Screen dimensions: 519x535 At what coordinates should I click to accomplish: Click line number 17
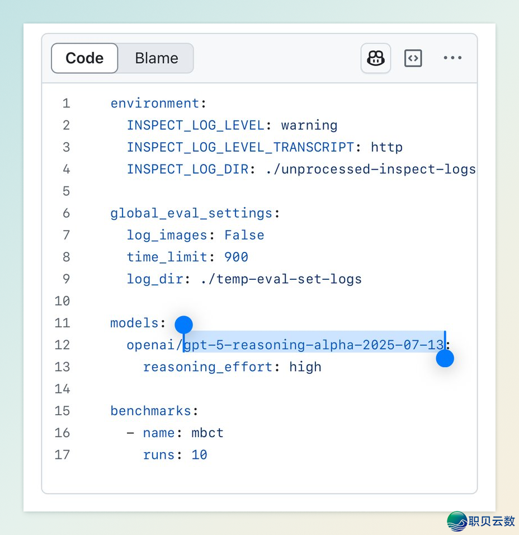point(63,454)
